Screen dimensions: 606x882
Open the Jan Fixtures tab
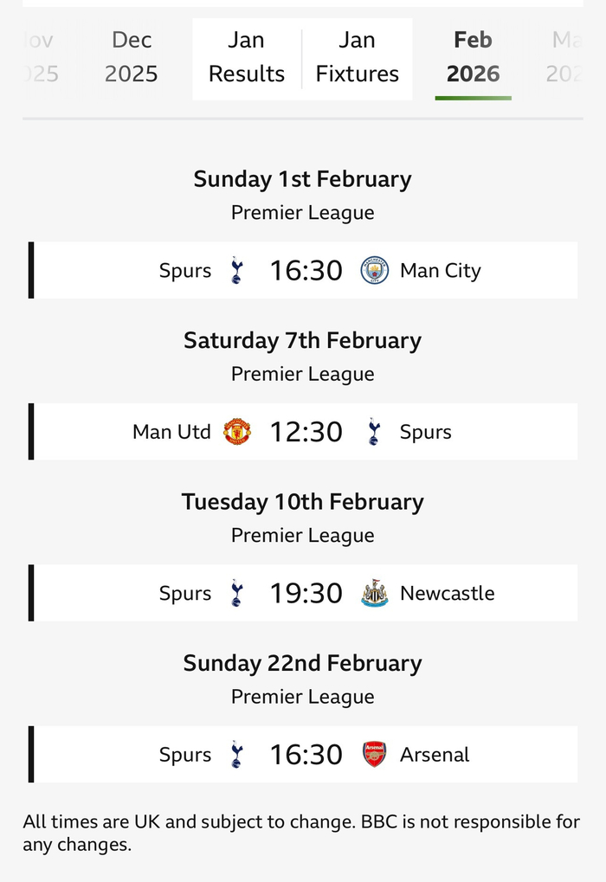coord(357,57)
